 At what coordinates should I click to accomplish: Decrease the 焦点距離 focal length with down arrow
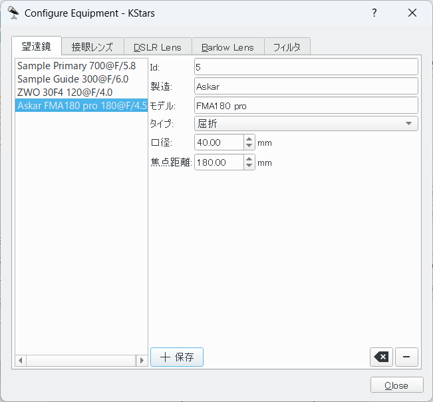249,166
